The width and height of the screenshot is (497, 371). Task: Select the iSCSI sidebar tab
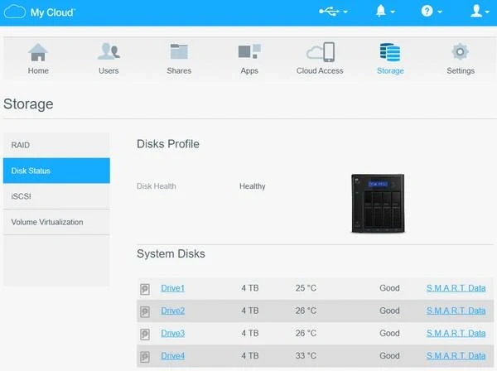coord(56,196)
